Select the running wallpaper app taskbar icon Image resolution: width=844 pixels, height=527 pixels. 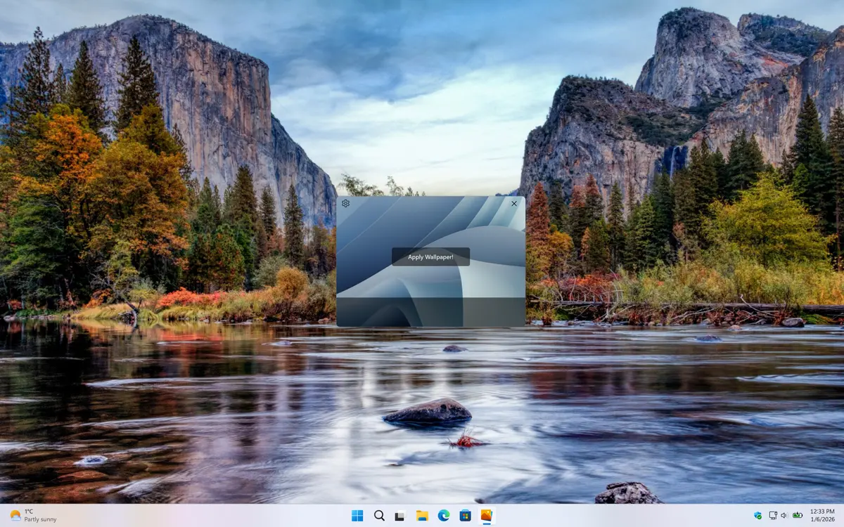(487, 516)
